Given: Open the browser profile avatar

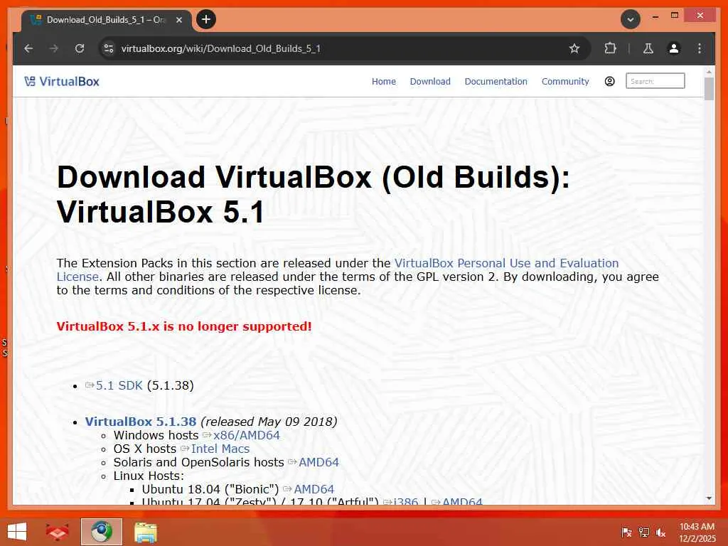Looking at the screenshot, I should tap(674, 48).
